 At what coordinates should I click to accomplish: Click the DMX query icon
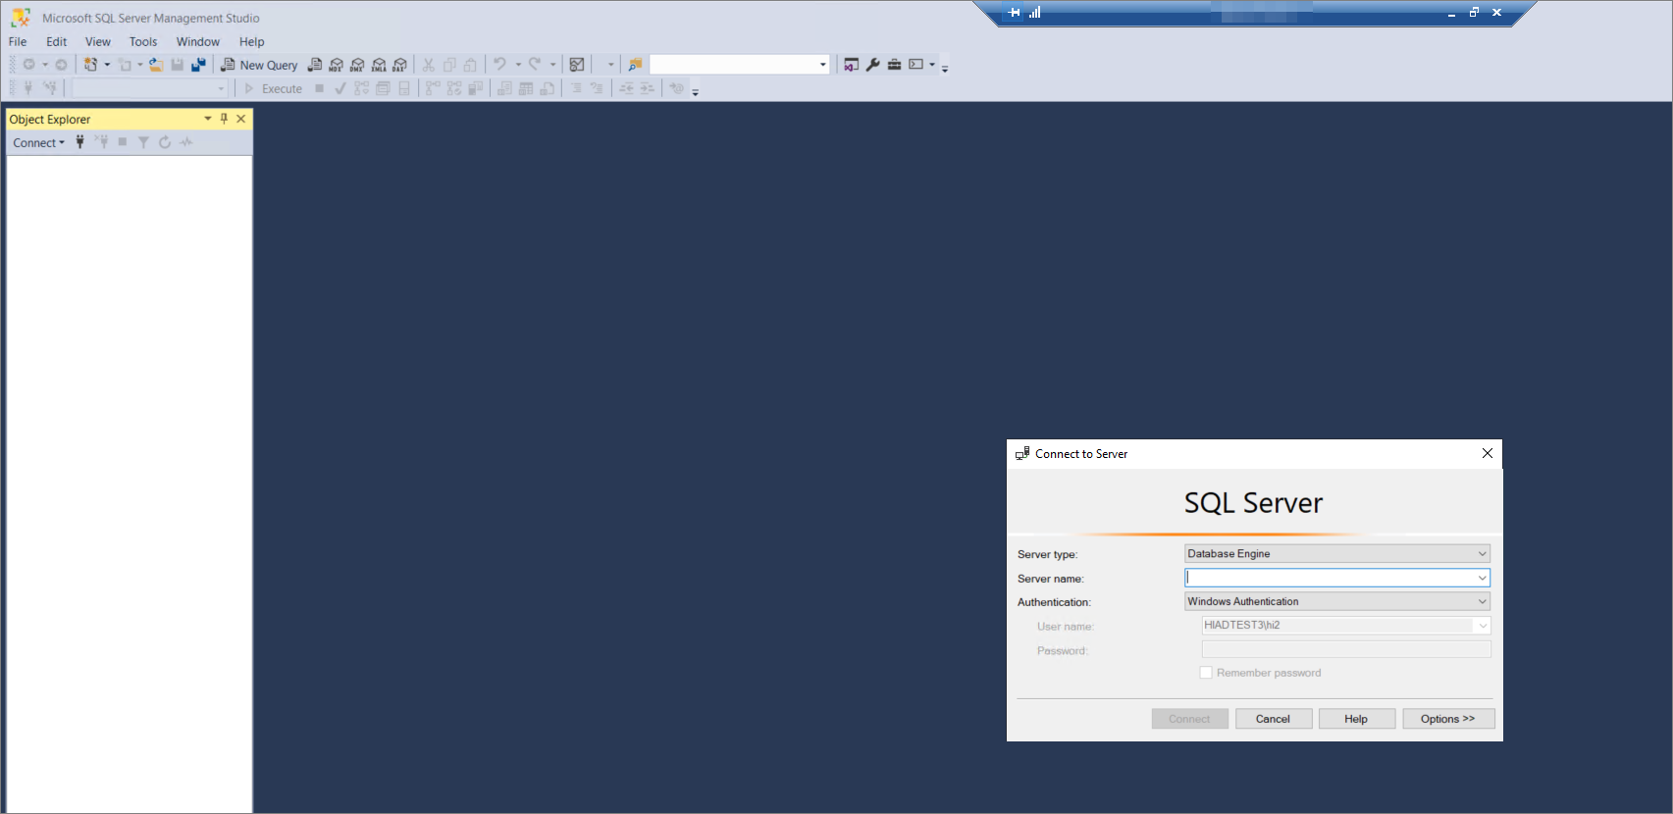pyautogui.click(x=357, y=65)
